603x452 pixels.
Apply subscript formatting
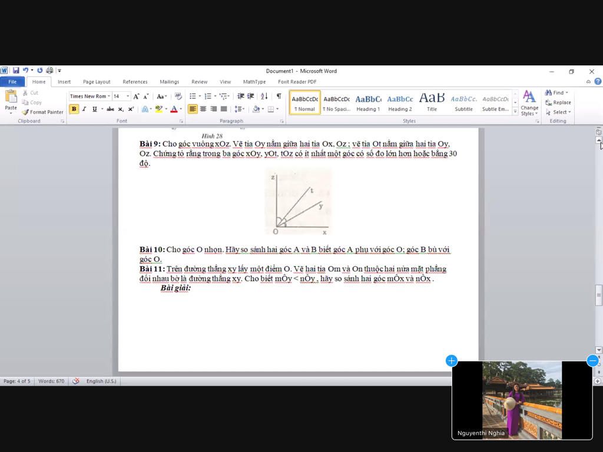[121, 109]
